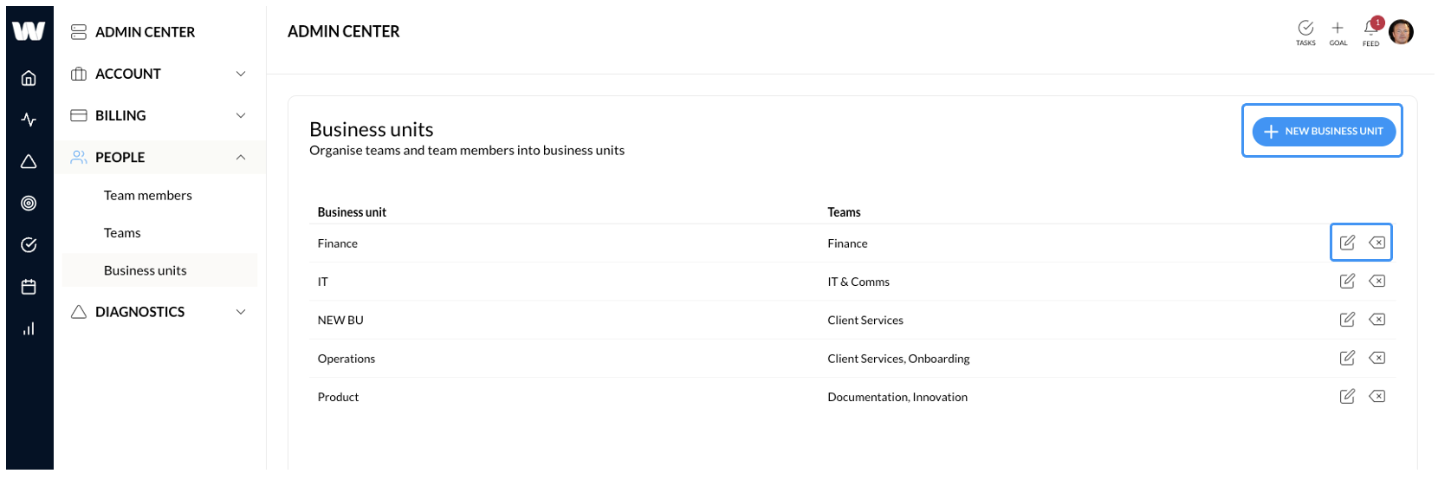
Task: Open the Feed notifications bell
Action: click(1371, 31)
